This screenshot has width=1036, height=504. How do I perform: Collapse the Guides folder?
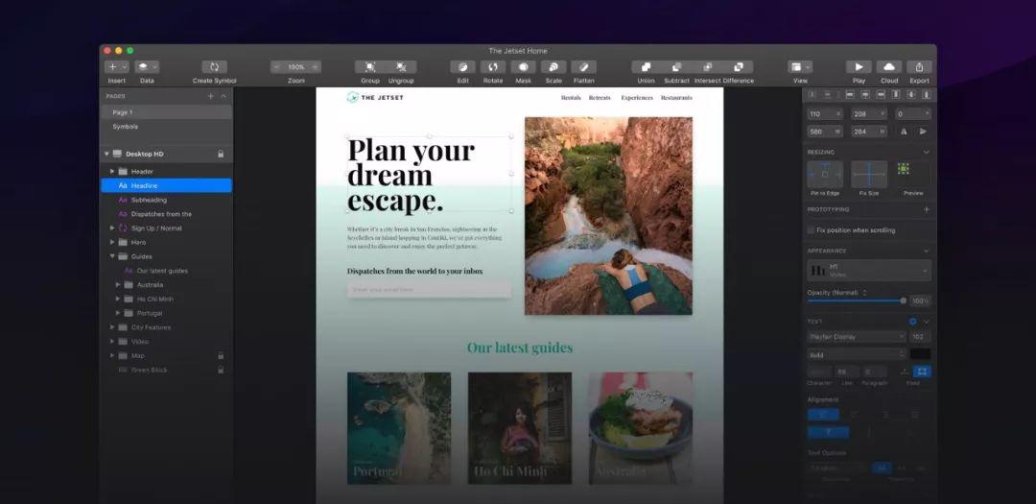112,256
